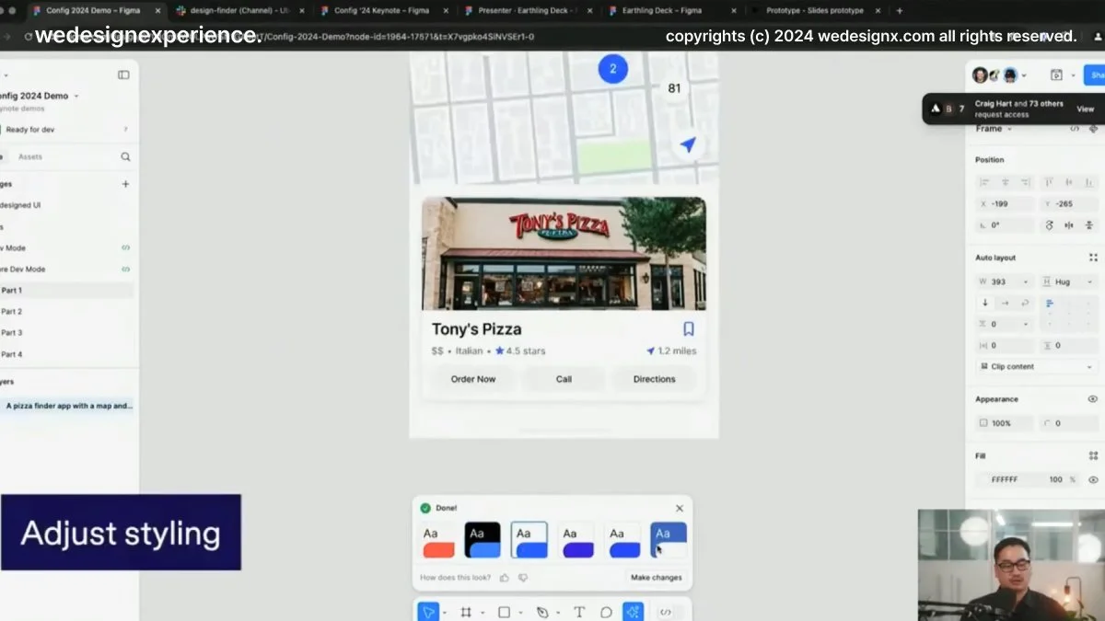Open present options dropdown arrow
This screenshot has height=621, width=1105.
click(1073, 75)
